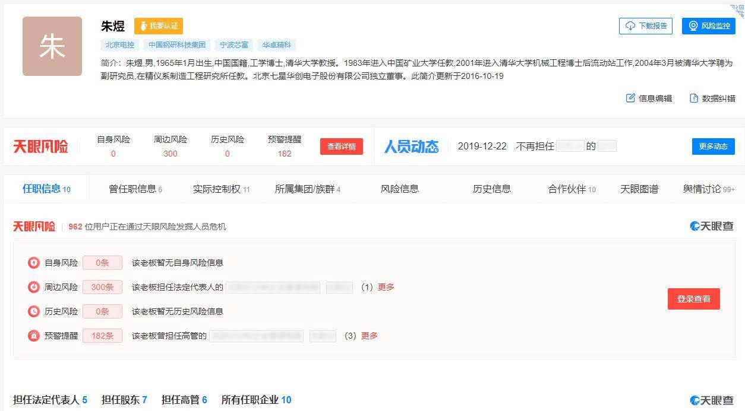Select the 担任股东 7 filter
Viewport: 745px width, 411px height.
(124, 400)
